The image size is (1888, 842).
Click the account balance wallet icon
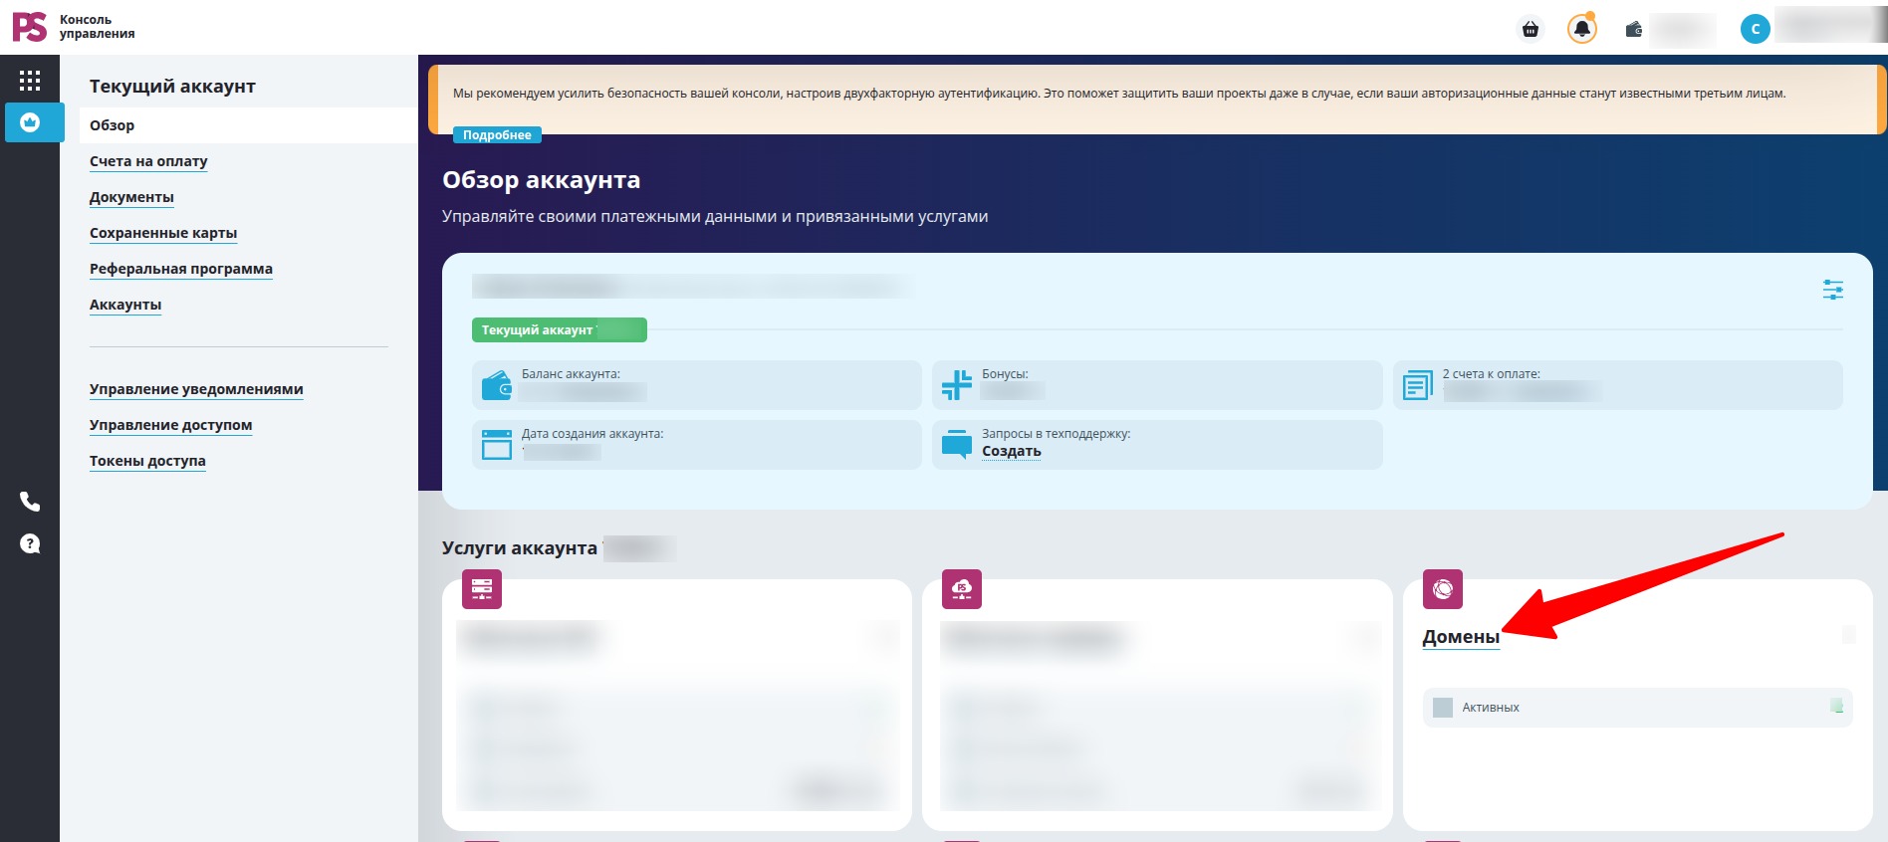click(x=497, y=385)
